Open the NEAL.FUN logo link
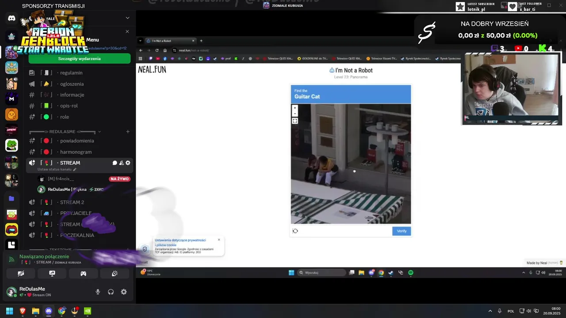 [152, 69]
